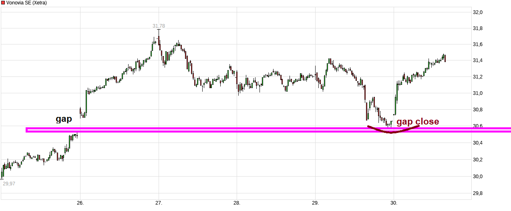Click the 30,8 price axis label
The image size is (511, 211).
click(x=478, y=110)
